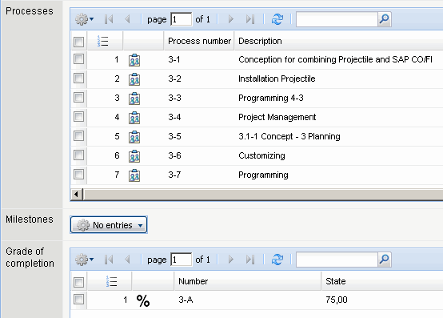Image resolution: width=443 pixels, height=318 pixels.
Task: Open process icon for row 3-7
Action: [x=134, y=175]
